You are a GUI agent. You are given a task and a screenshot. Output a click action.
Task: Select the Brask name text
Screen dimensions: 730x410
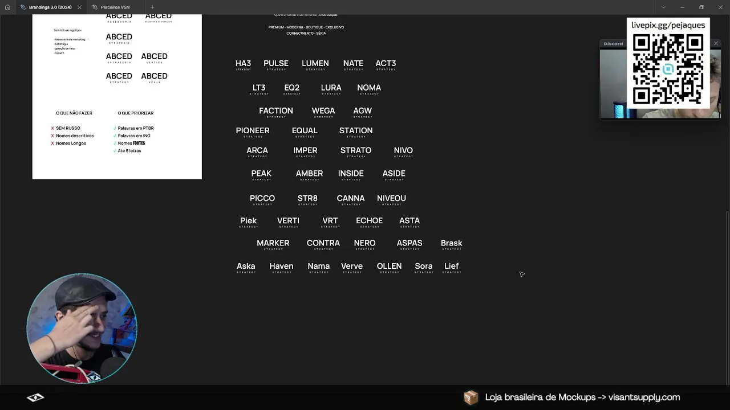click(451, 243)
